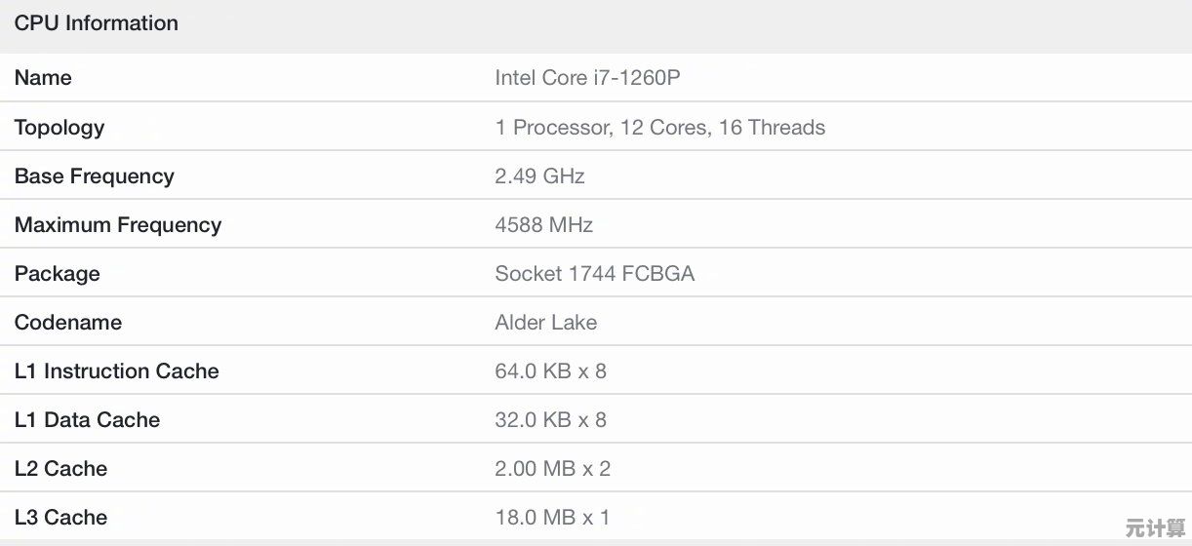Click the 64.0 KB x 8 value
This screenshot has height=546, width=1192.
coord(551,371)
